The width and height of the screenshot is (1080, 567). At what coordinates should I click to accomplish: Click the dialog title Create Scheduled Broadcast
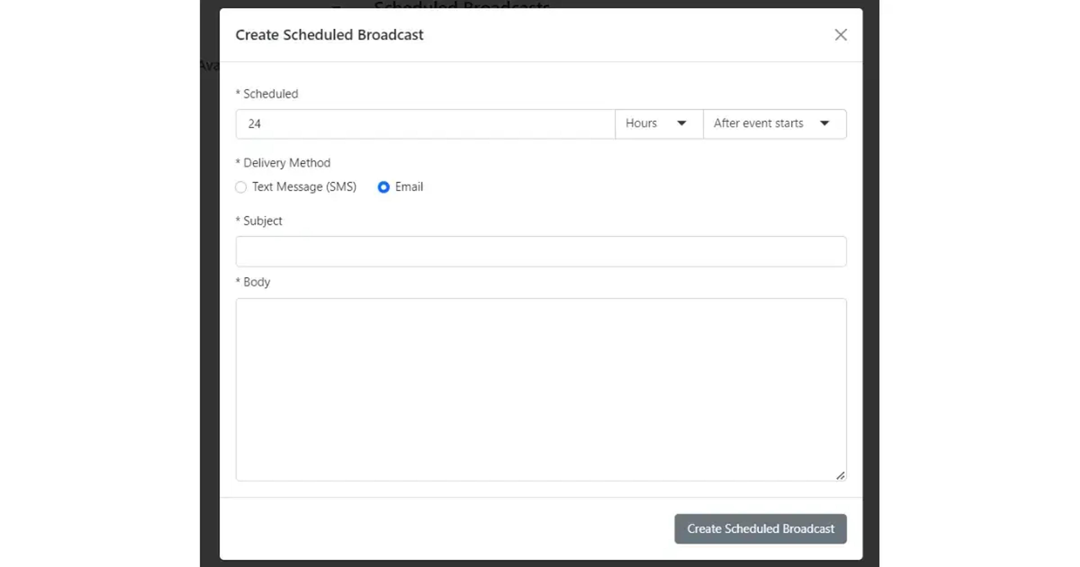tap(330, 35)
